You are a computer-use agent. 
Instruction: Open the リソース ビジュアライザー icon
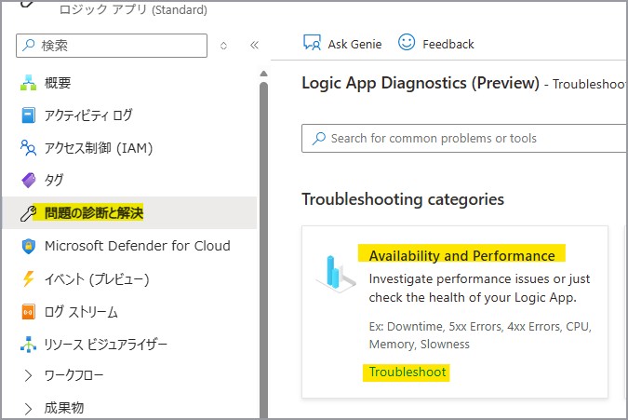click(28, 345)
